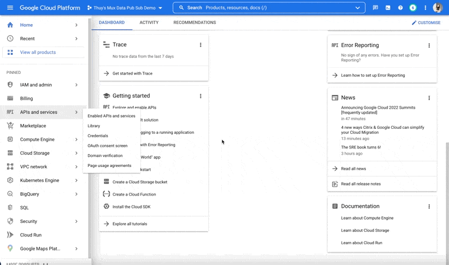Open the notifications badge showing 6
Screen dimensions: 449x265
[413, 8]
